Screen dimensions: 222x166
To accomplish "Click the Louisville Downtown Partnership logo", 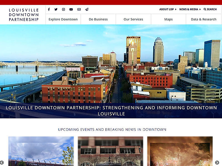I will (24, 15).
